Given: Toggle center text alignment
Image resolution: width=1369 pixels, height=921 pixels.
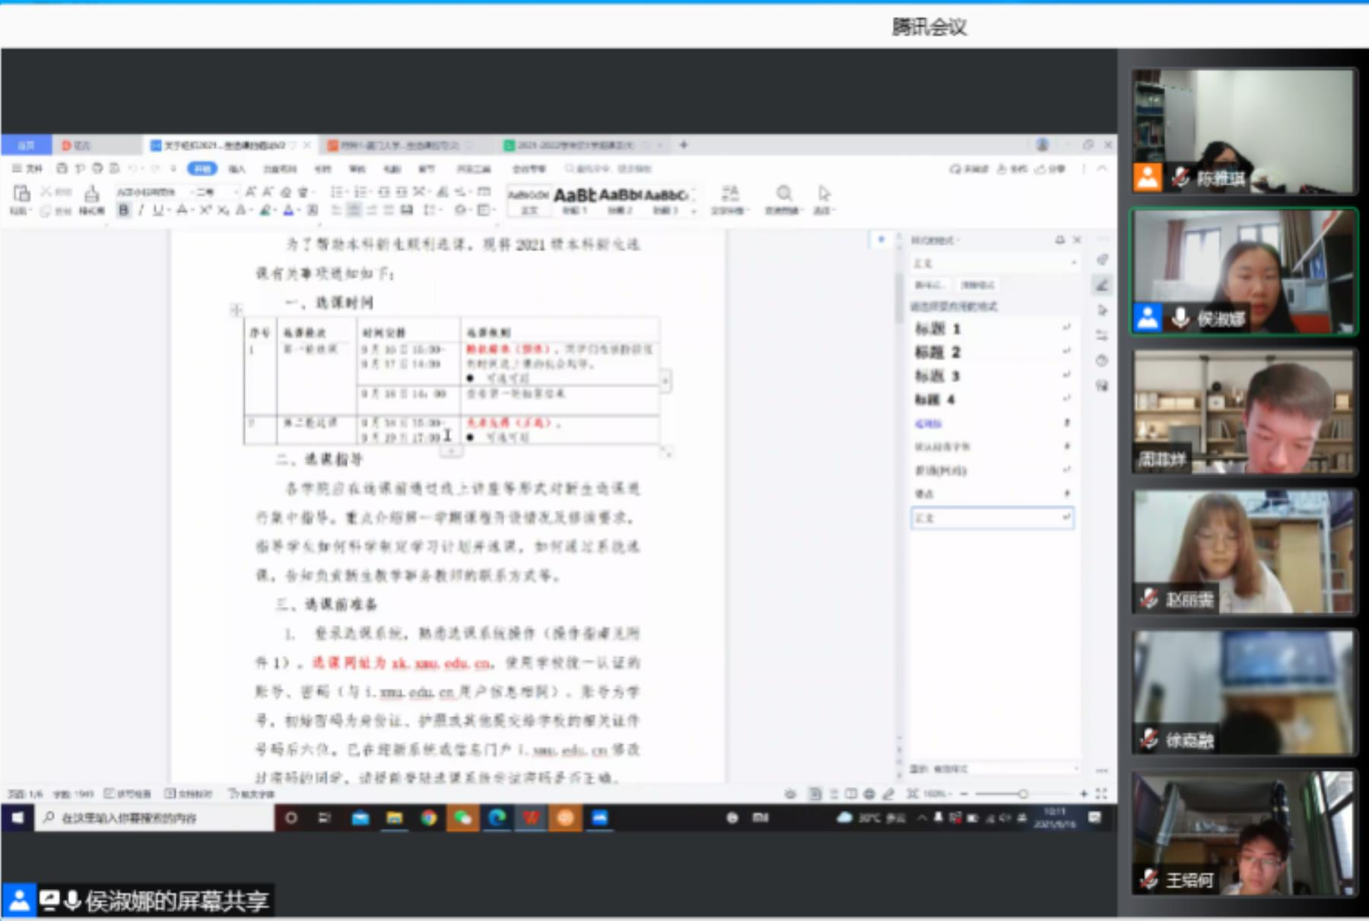Looking at the screenshot, I should click(354, 211).
